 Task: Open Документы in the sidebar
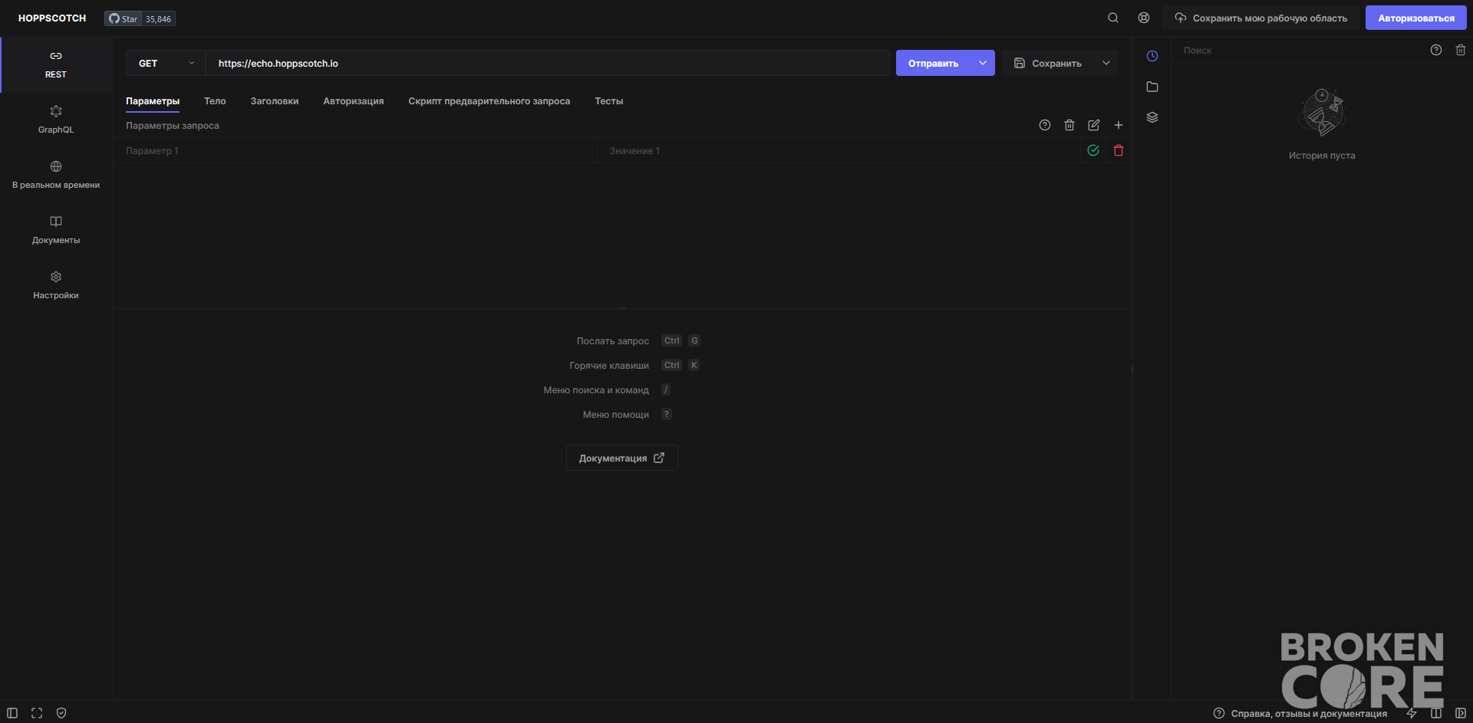56,230
